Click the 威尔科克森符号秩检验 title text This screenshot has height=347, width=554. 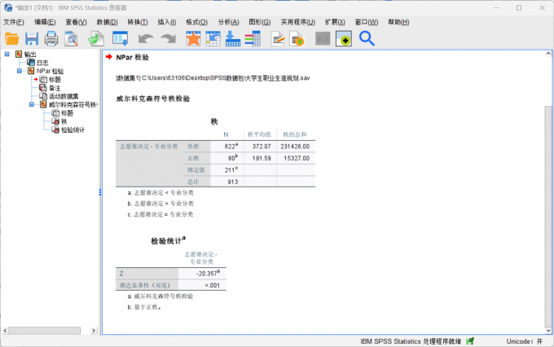tap(153, 99)
